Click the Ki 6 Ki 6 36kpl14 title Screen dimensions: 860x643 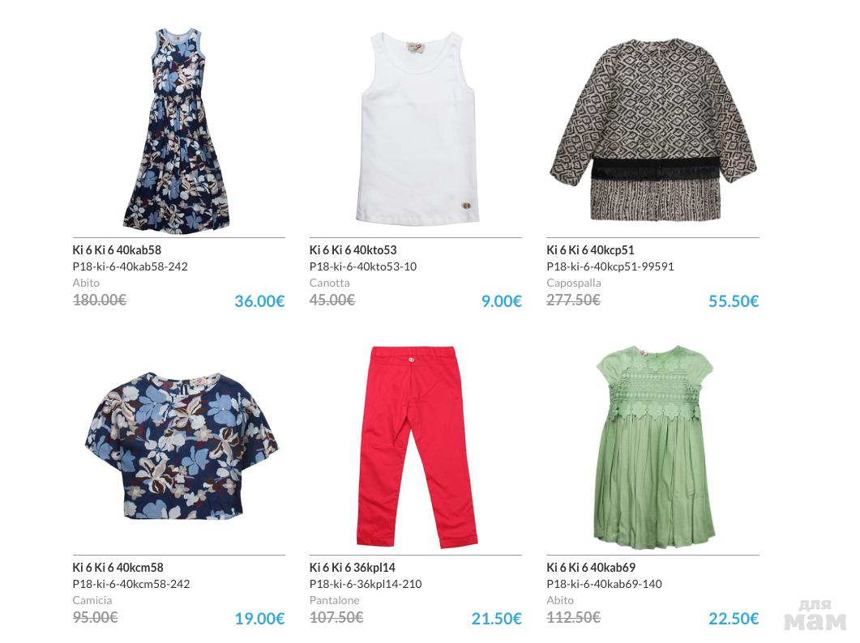[352, 568]
